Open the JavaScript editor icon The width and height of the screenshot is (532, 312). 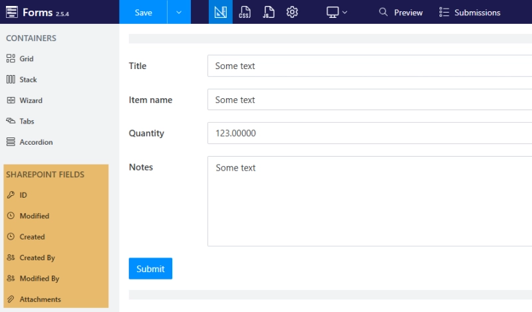pos(268,12)
